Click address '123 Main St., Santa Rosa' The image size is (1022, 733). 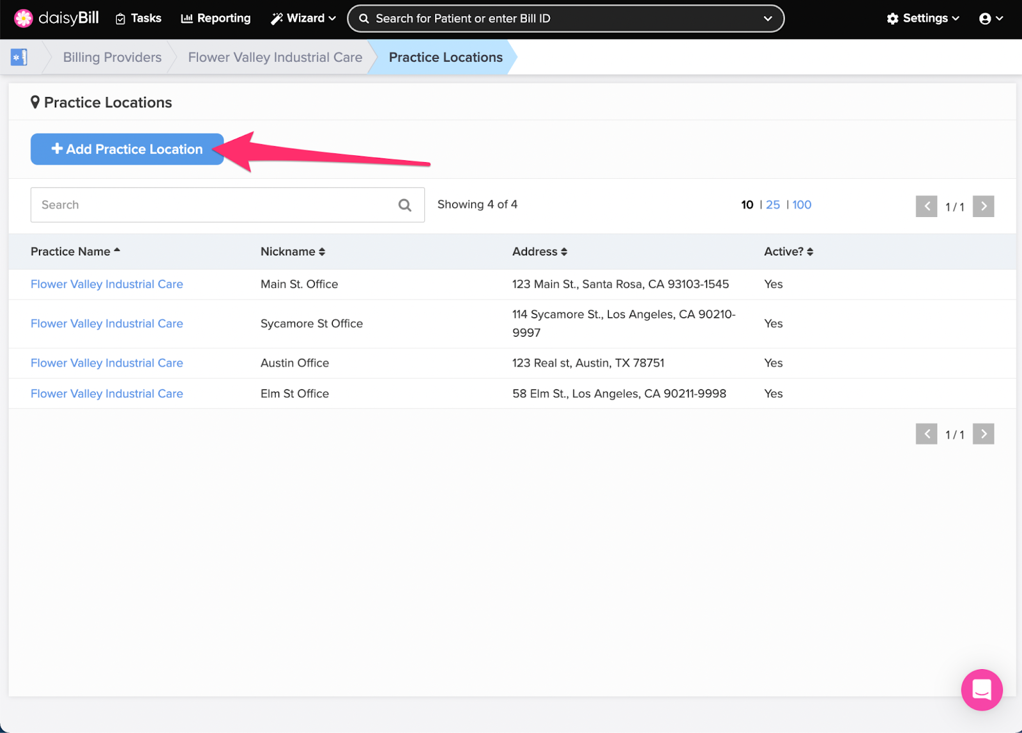pos(621,284)
